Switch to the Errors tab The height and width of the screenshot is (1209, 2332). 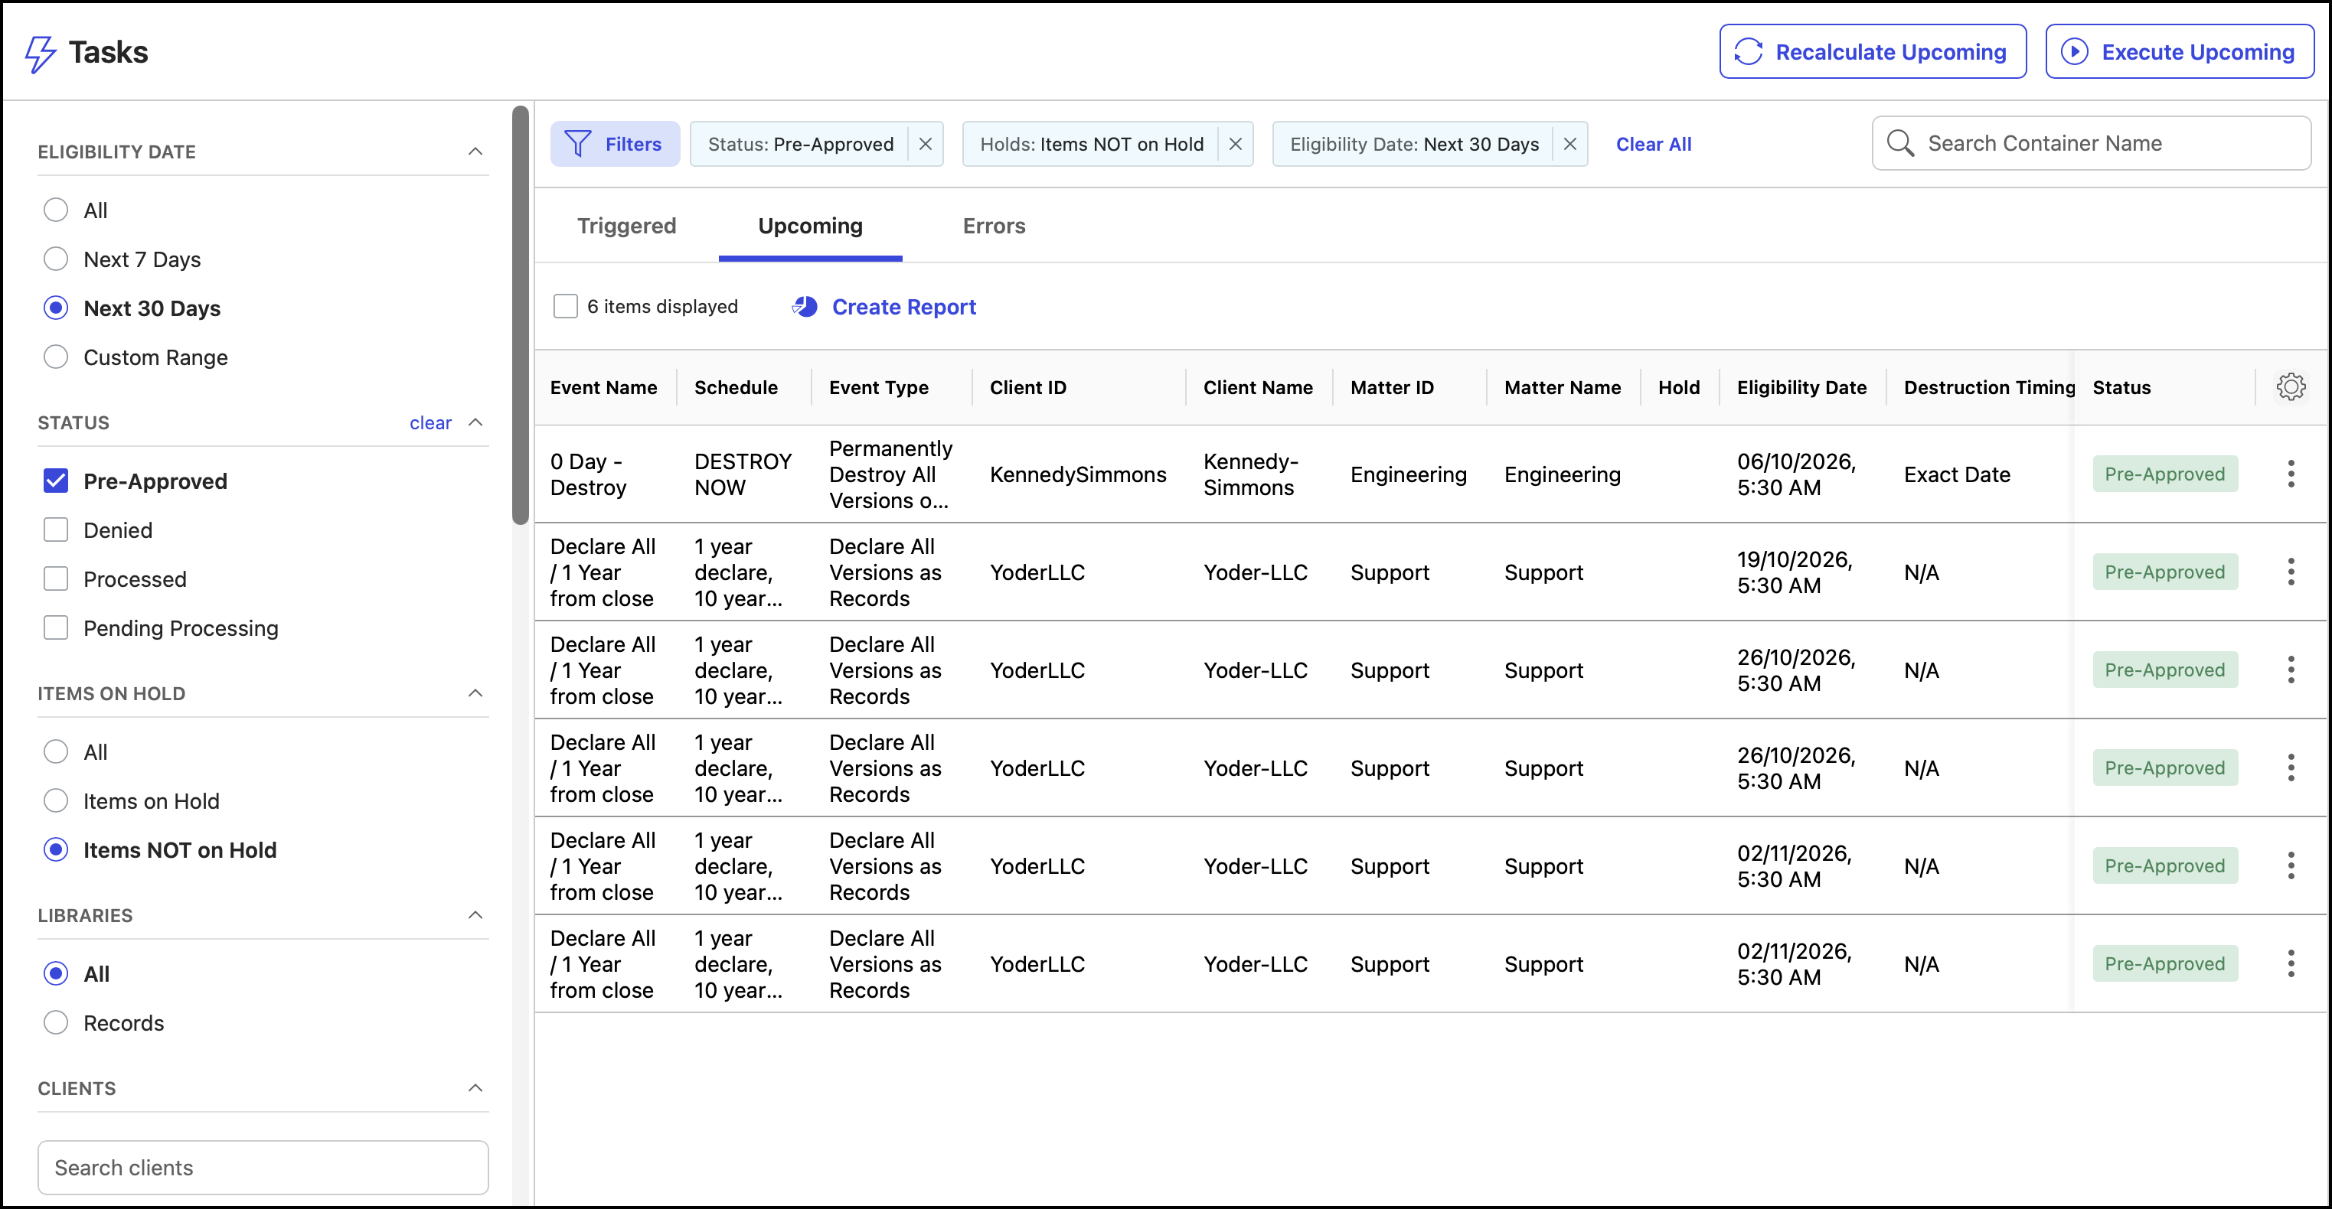click(994, 225)
